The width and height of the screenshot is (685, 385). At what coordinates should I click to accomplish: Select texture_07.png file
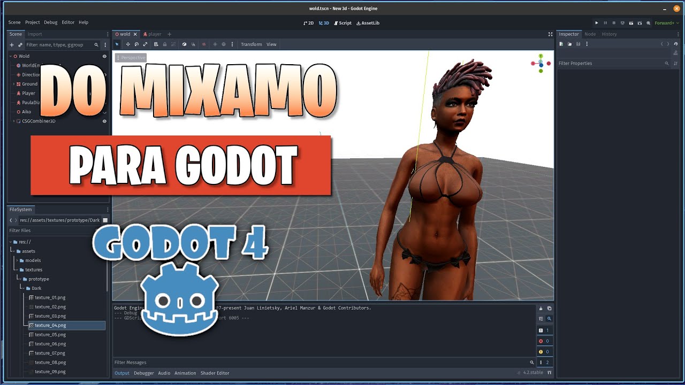pos(50,353)
